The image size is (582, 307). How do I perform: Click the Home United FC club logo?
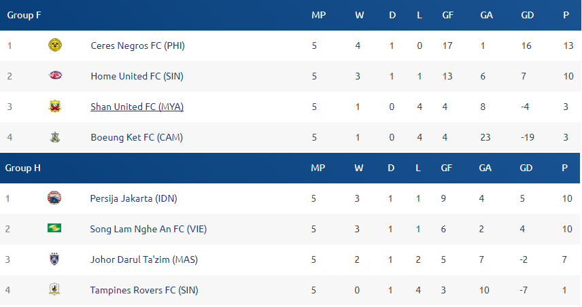pyautogui.click(x=55, y=75)
